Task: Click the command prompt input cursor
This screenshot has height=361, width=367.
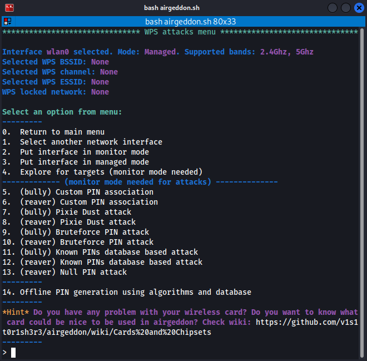Action: [x=13, y=352]
